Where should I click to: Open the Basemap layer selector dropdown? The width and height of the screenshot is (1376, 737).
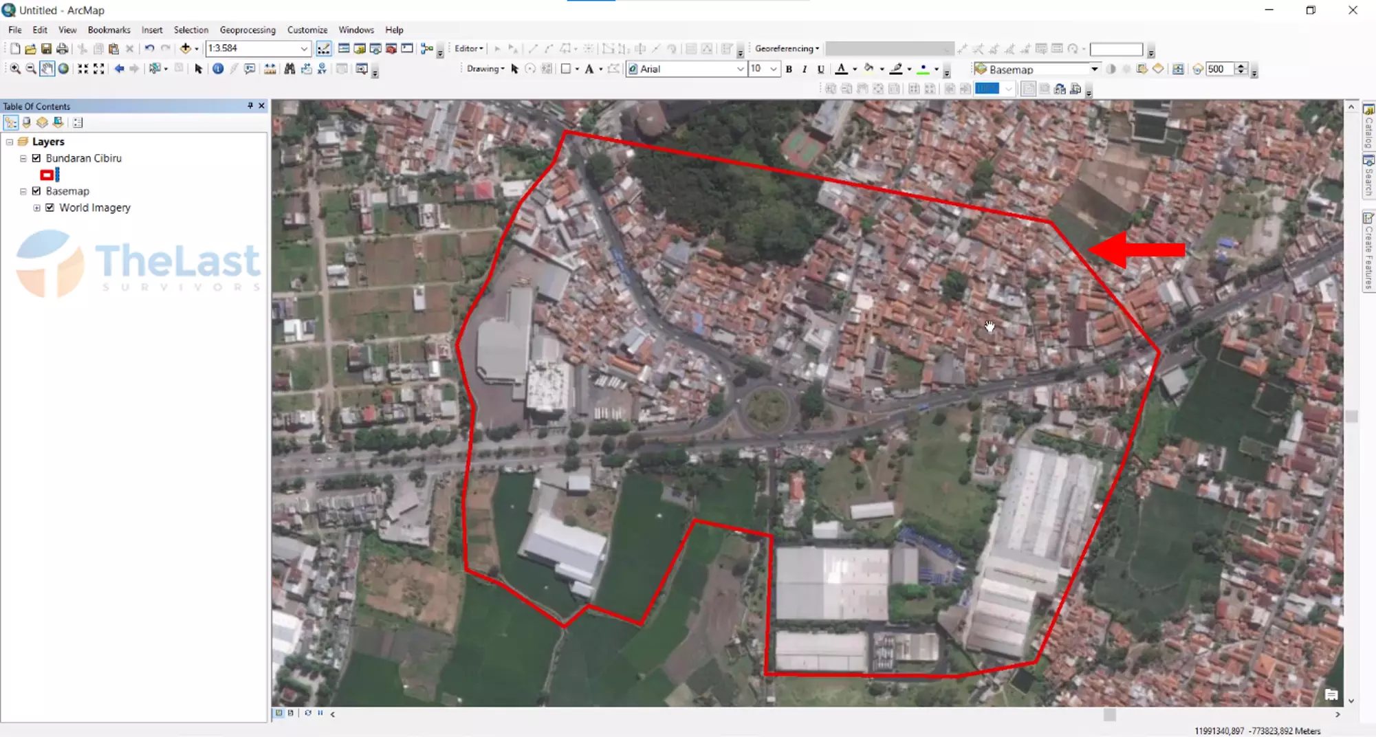coord(1094,69)
